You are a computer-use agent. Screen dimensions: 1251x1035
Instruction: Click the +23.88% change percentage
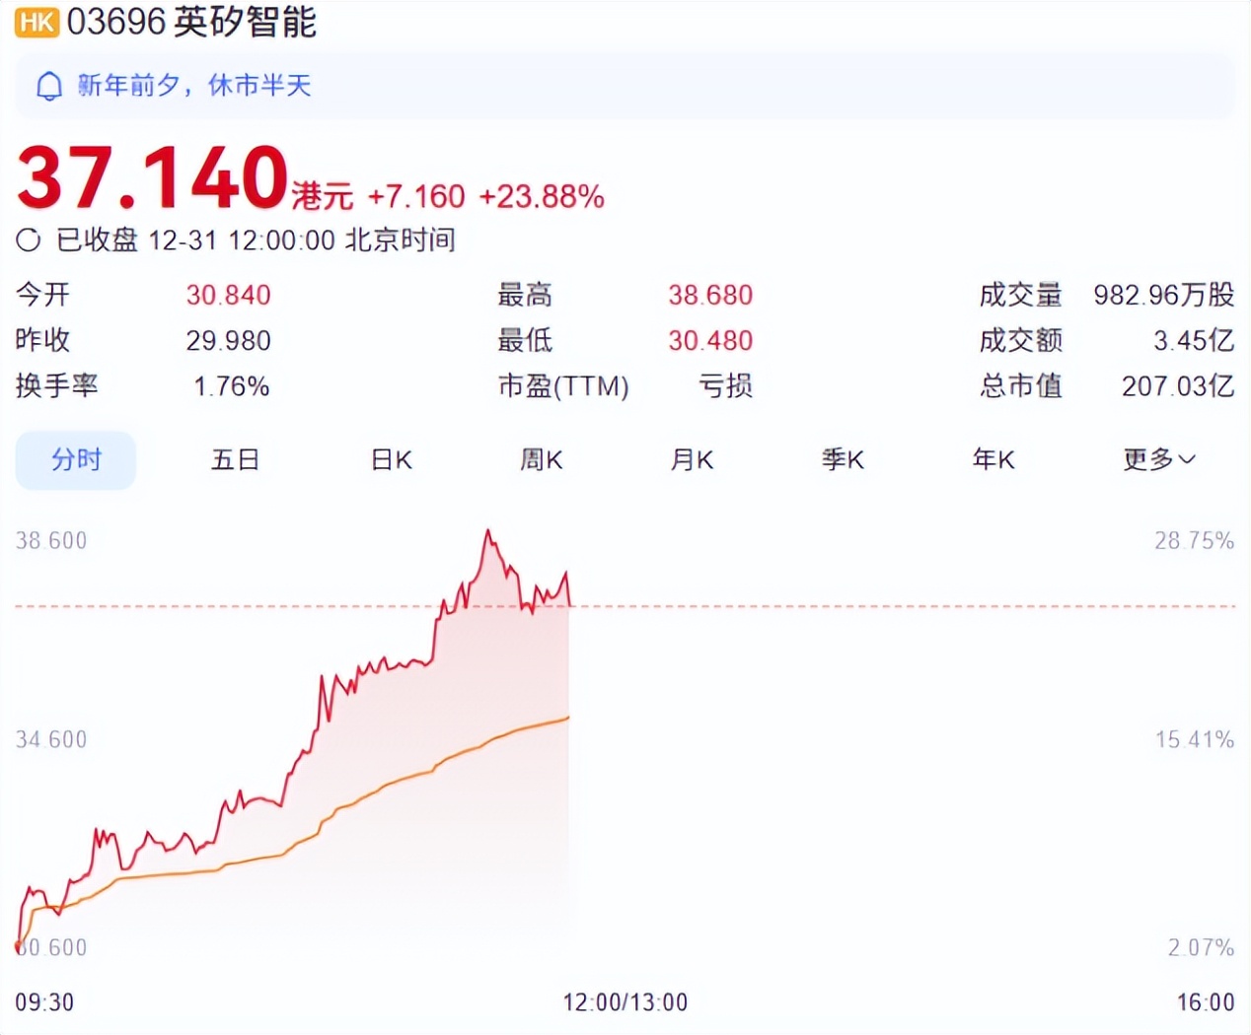click(x=542, y=196)
